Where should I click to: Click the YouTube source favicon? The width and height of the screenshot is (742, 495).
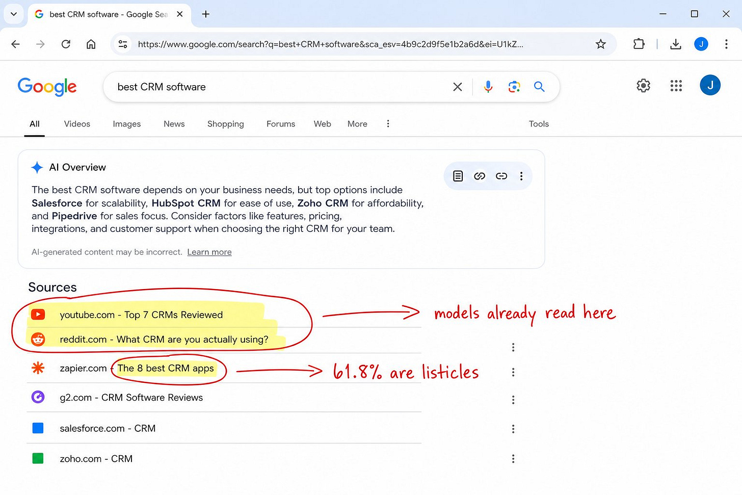pyautogui.click(x=38, y=315)
